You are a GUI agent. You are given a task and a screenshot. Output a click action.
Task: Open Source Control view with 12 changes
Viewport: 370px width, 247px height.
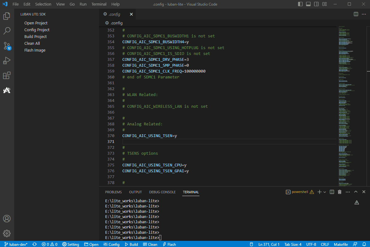pyautogui.click(x=7, y=46)
